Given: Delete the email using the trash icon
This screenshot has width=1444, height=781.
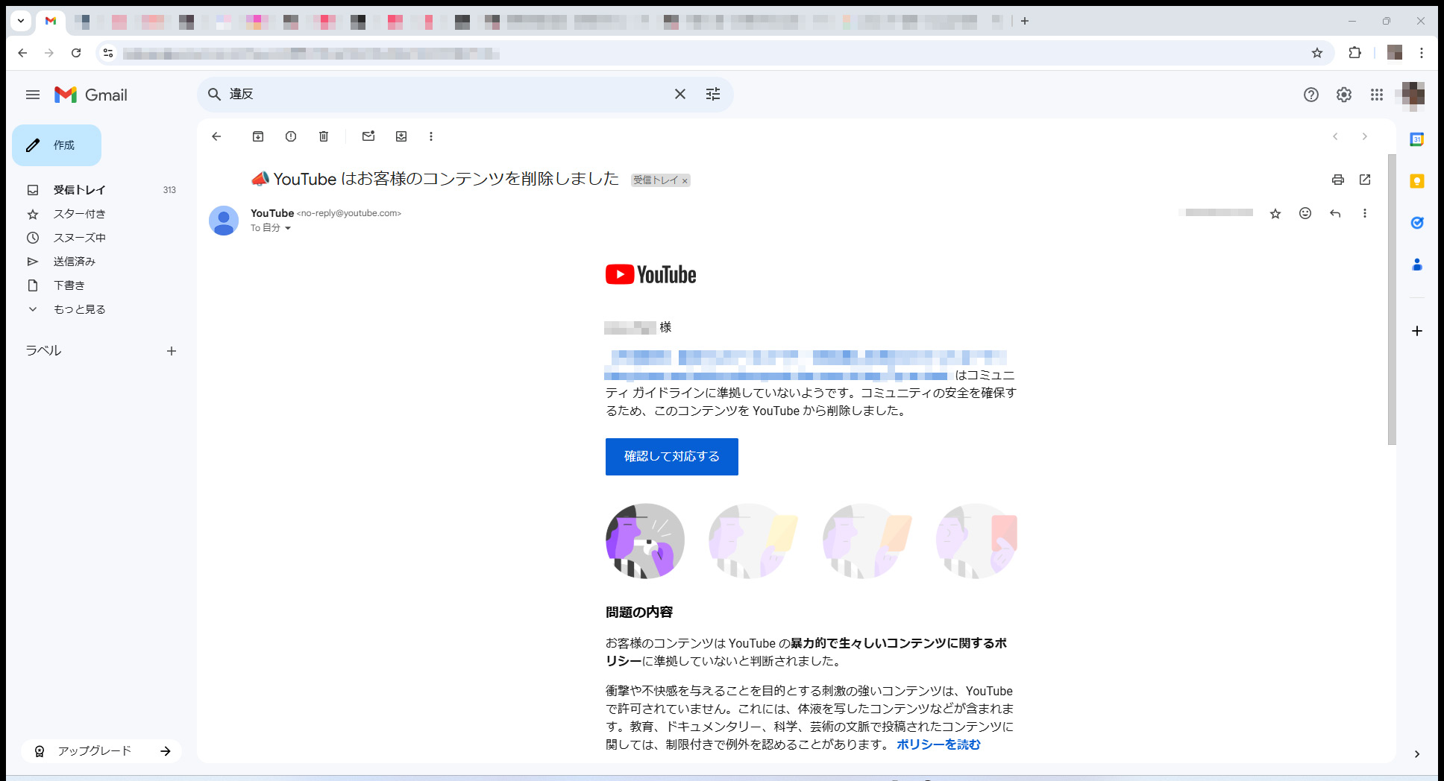Looking at the screenshot, I should coord(324,136).
